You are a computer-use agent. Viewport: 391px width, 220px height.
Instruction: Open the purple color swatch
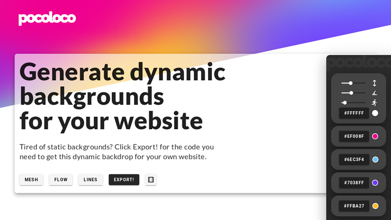[x=375, y=183]
